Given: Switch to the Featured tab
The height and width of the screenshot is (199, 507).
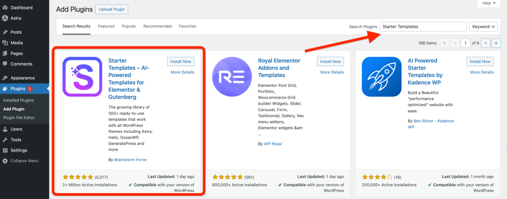Looking at the screenshot, I should click(x=106, y=26).
